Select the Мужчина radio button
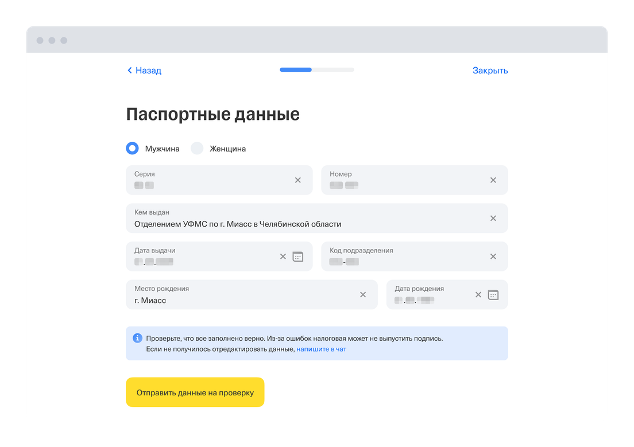This screenshot has width=634, height=447. click(x=132, y=148)
